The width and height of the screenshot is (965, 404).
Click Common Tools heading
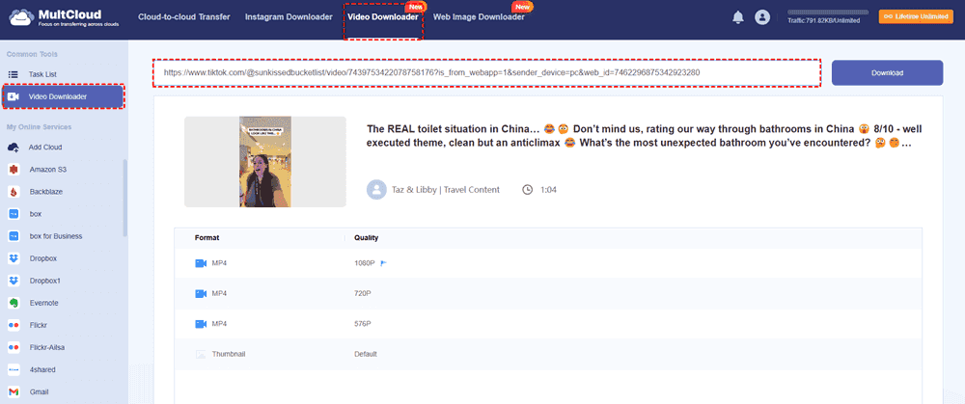click(x=31, y=54)
